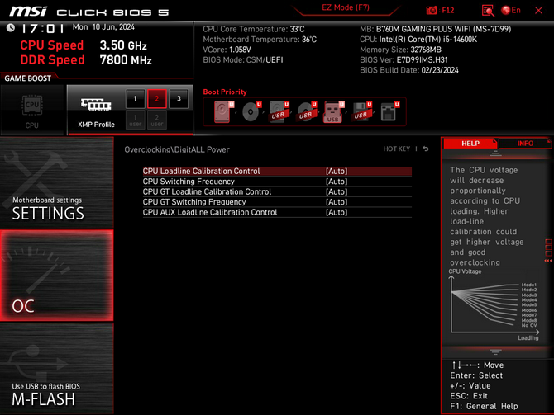Click the Boot Priority heading
The width and height of the screenshot is (554, 415).
tap(225, 92)
